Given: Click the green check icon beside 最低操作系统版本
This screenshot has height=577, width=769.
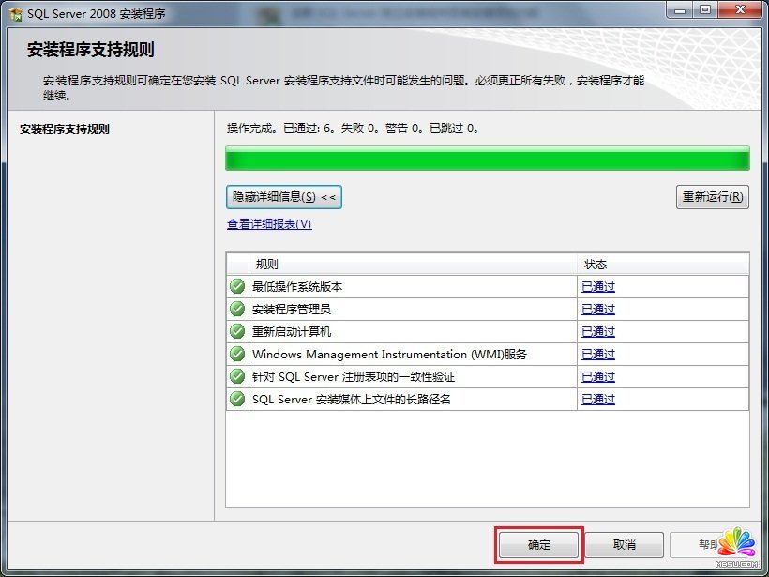Looking at the screenshot, I should pyautogui.click(x=237, y=286).
